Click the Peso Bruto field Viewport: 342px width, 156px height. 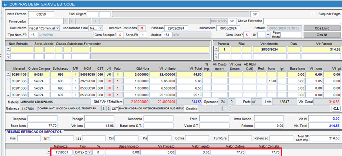291,35
